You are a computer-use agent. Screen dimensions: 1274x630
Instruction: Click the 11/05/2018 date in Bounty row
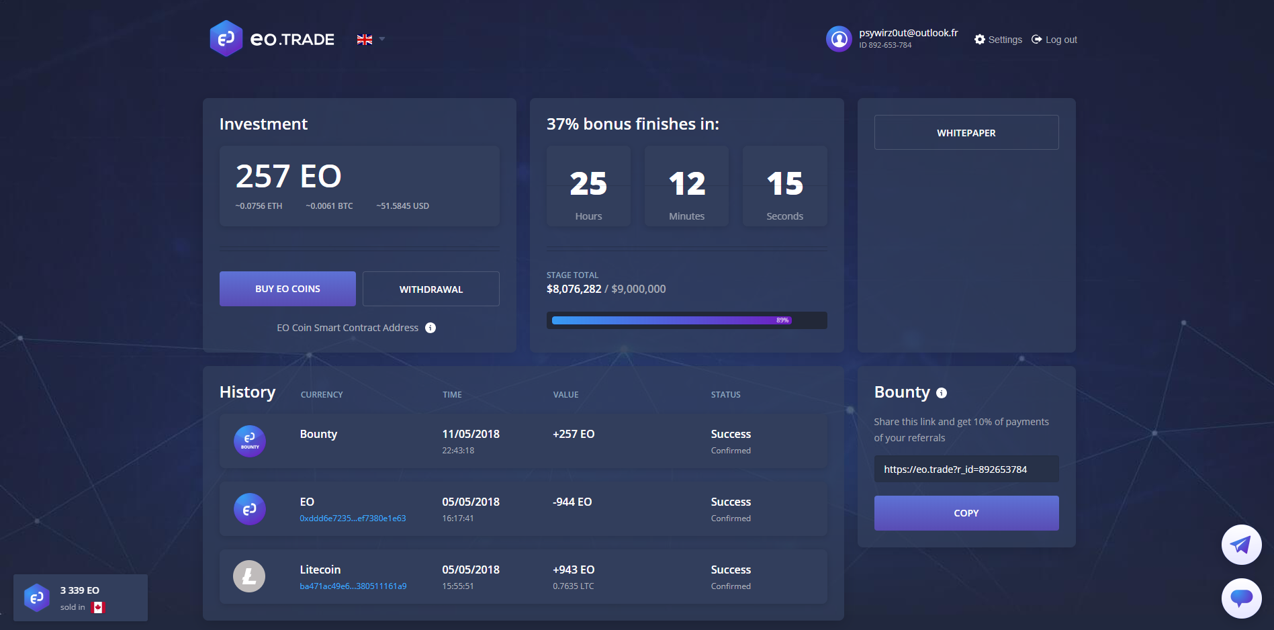coord(471,434)
